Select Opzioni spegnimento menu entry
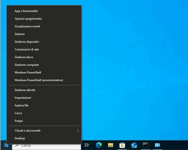188x150 pixels. tap(44, 19)
